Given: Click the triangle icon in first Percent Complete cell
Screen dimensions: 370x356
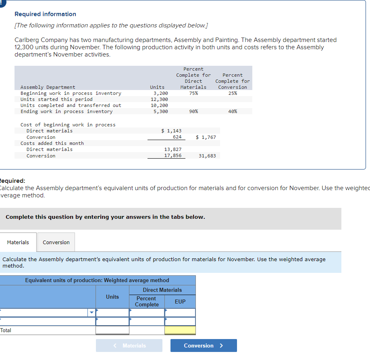Looking at the screenshot, I should pyautogui.click(x=131, y=310).
